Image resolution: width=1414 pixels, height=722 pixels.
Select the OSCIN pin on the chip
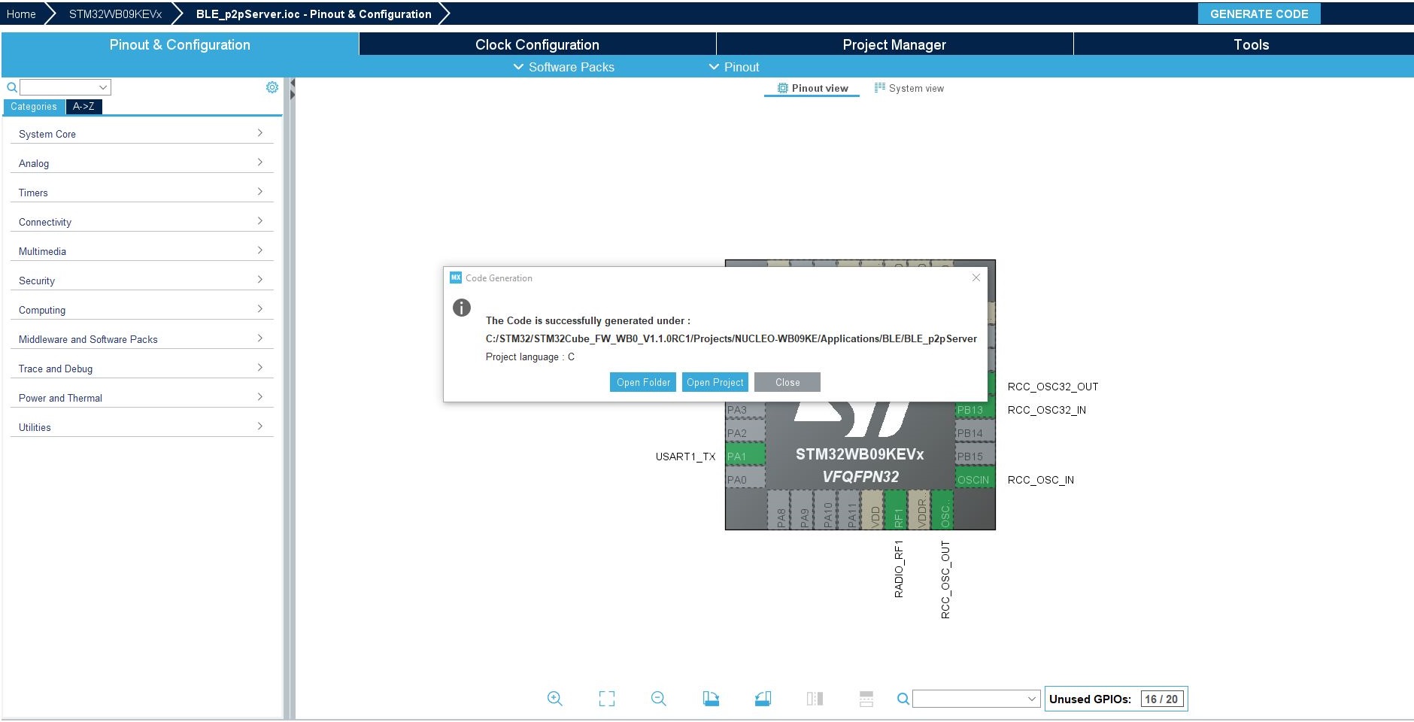coord(976,479)
